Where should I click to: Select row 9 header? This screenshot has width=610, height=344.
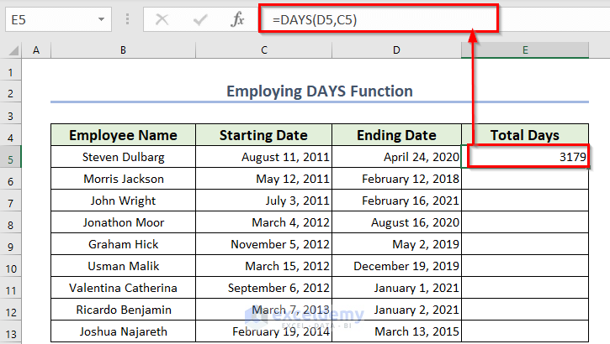coord(11,244)
